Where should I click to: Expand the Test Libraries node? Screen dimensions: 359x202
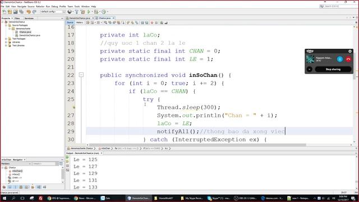(6, 45)
